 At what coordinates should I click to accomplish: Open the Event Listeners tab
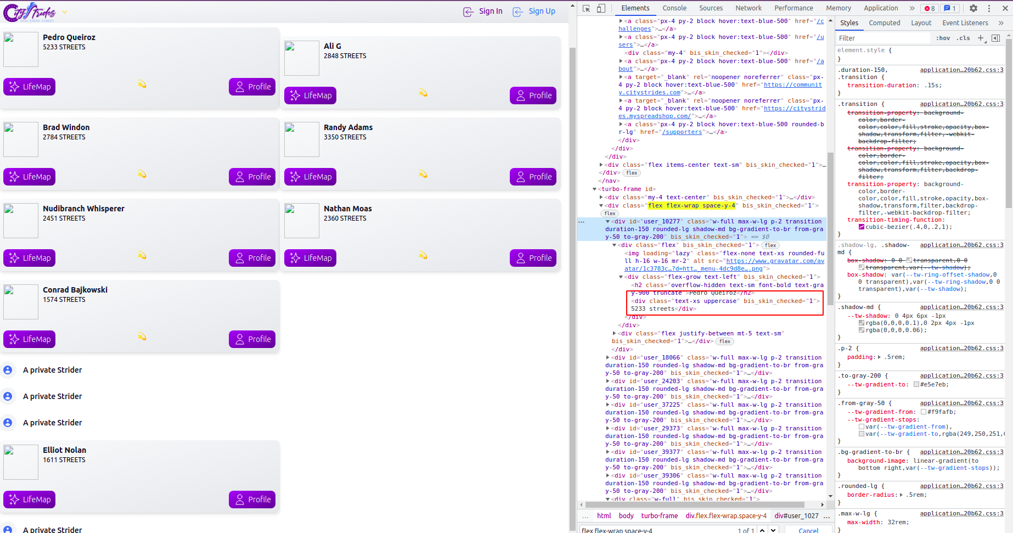click(x=965, y=23)
